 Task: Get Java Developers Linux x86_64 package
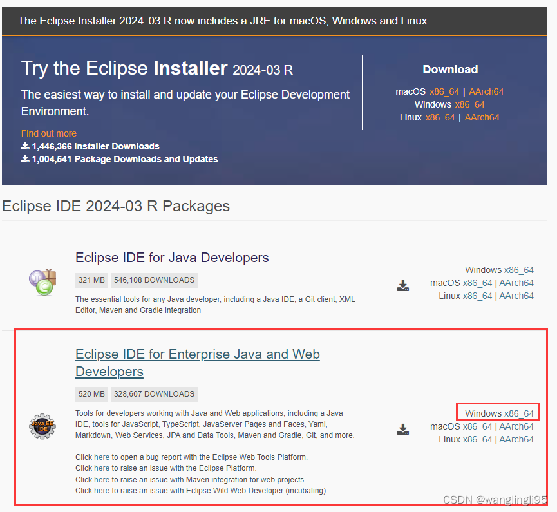(477, 296)
